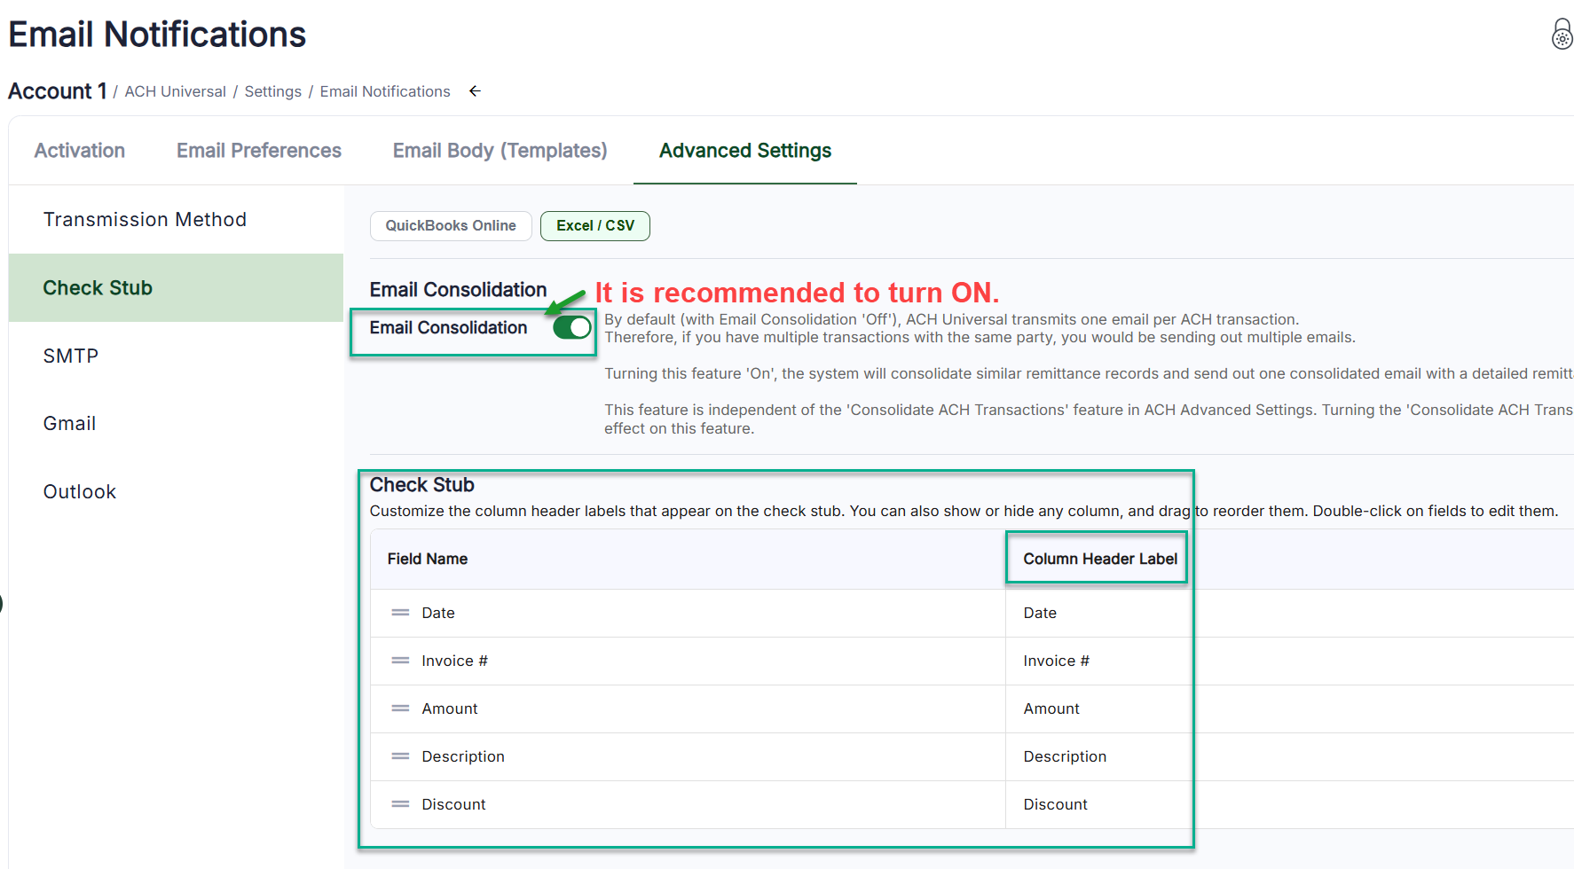Viewport: 1574px width, 869px height.
Task: Open the Gmail settings section
Action: pyautogui.click(x=69, y=424)
